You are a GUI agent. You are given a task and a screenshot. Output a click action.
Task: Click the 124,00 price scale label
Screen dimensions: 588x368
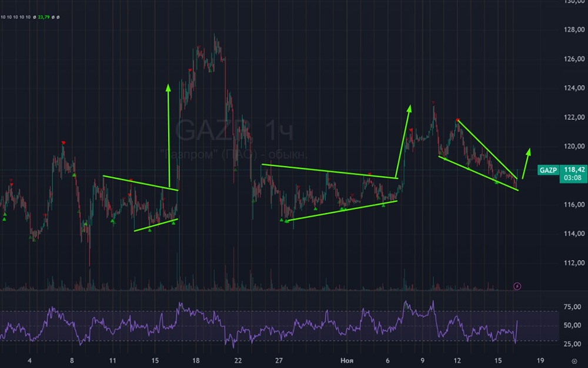click(x=574, y=88)
